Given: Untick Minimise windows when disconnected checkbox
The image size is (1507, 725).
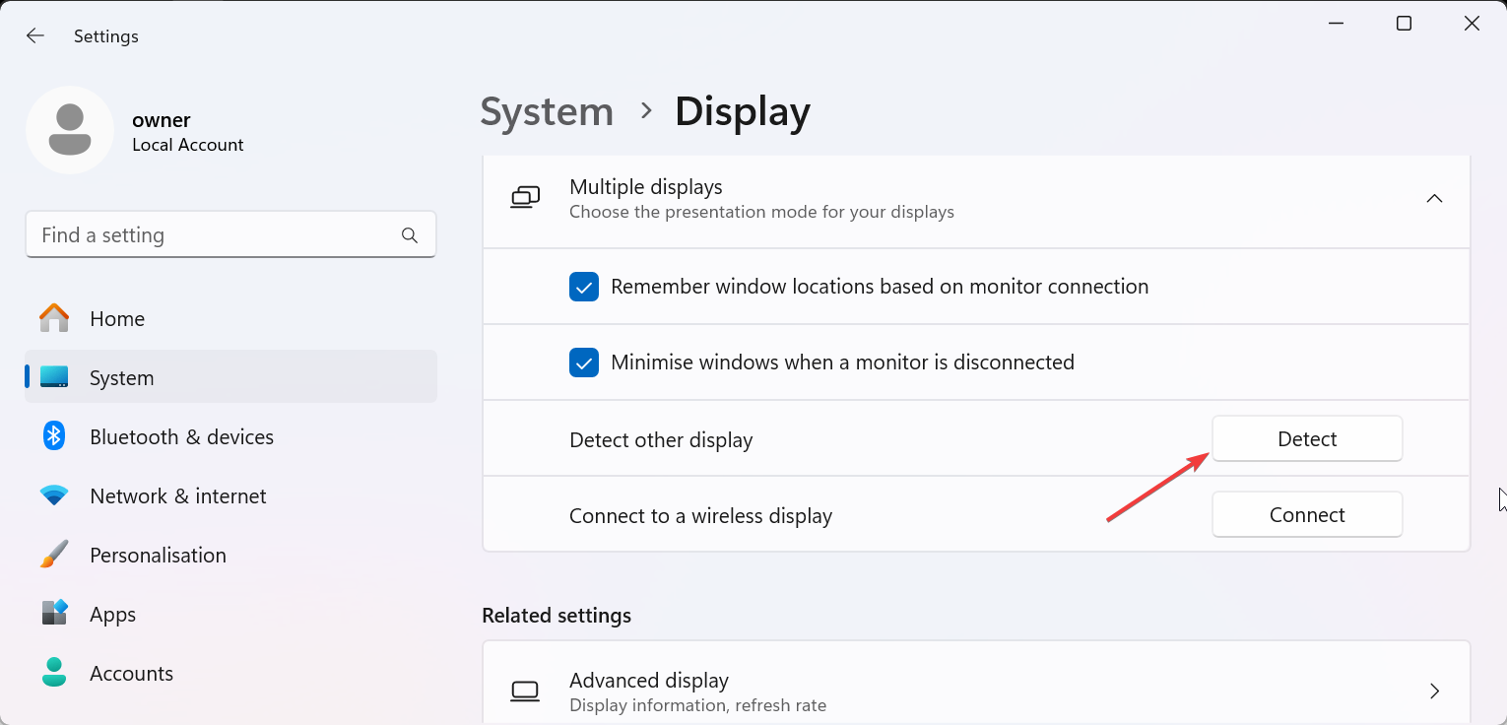Looking at the screenshot, I should tap(584, 362).
